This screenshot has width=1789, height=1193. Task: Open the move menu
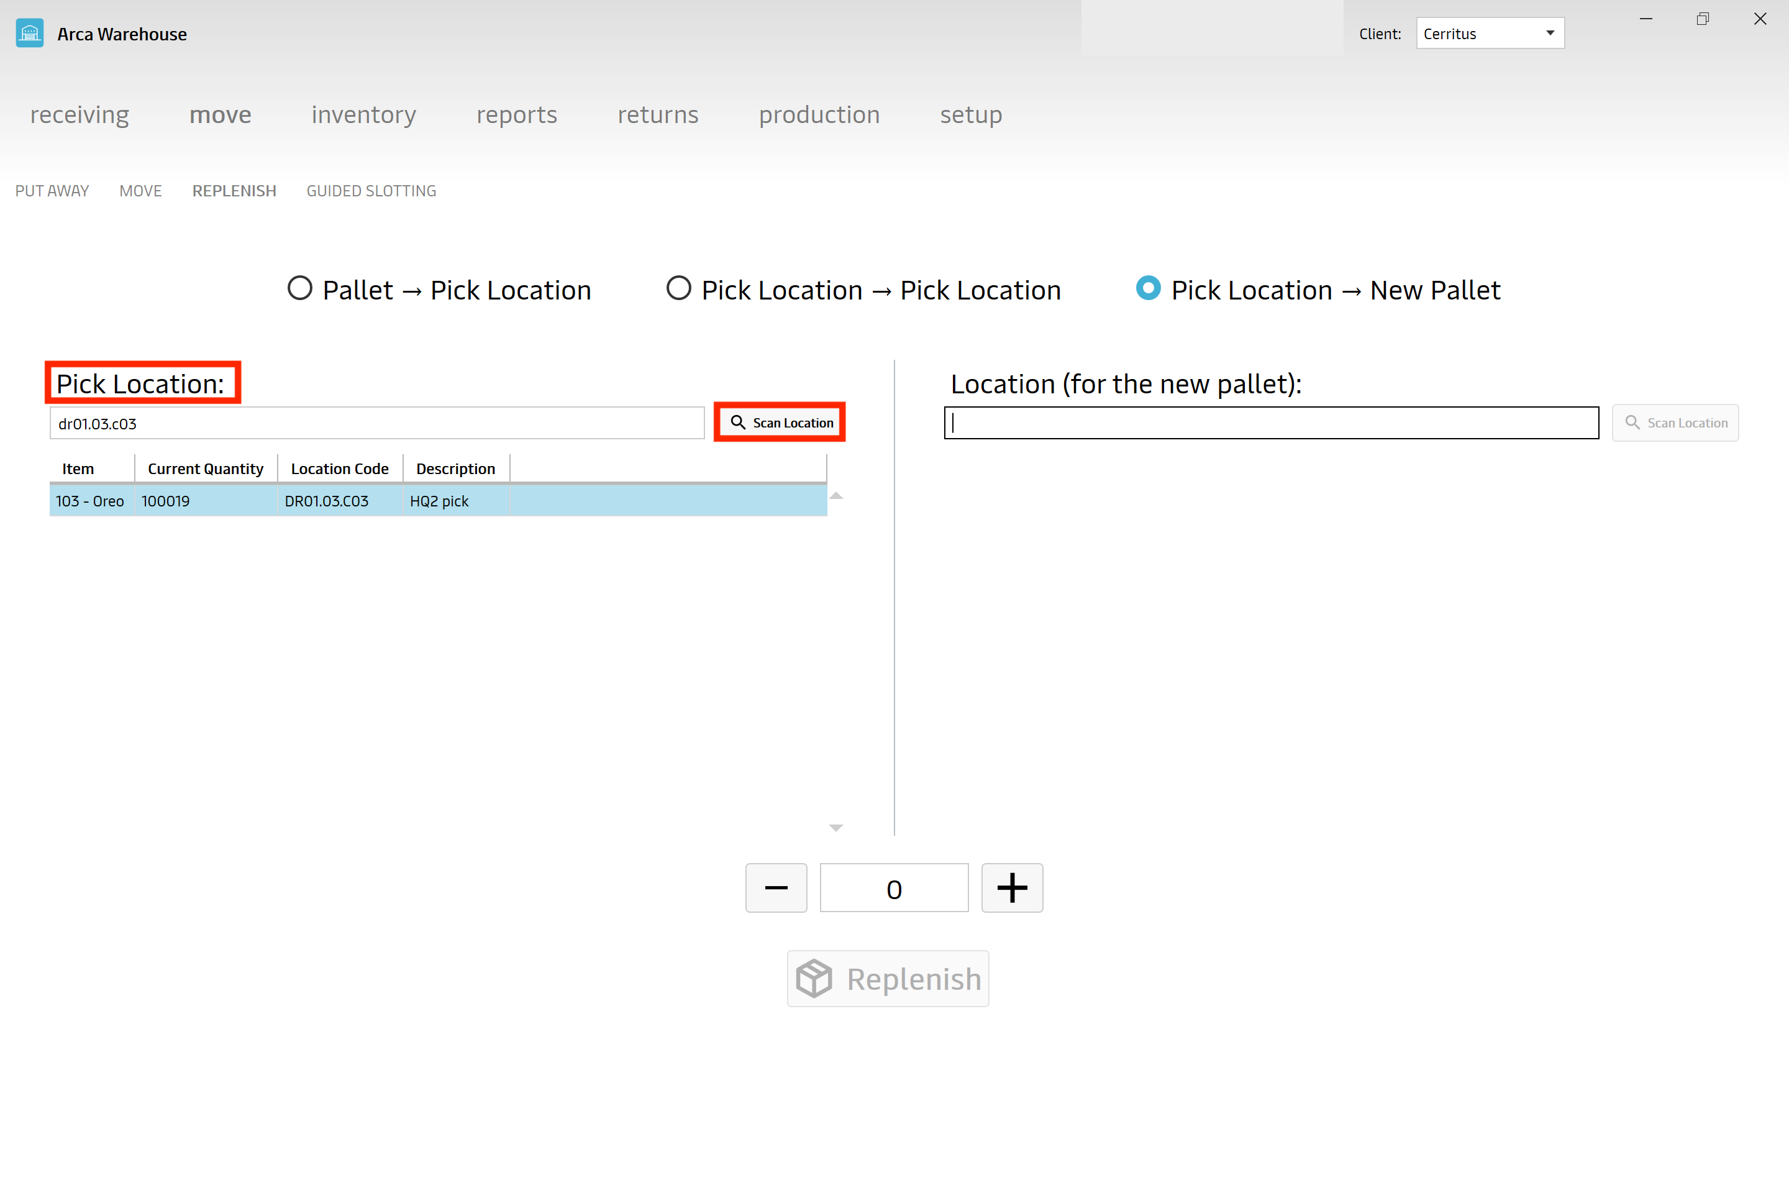click(221, 114)
